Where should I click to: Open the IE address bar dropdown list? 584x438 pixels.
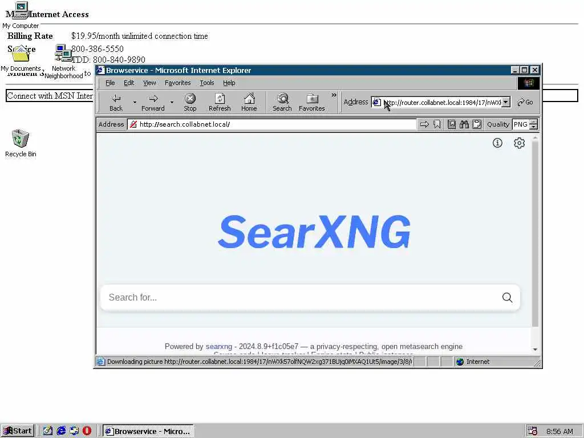[x=506, y=102]
